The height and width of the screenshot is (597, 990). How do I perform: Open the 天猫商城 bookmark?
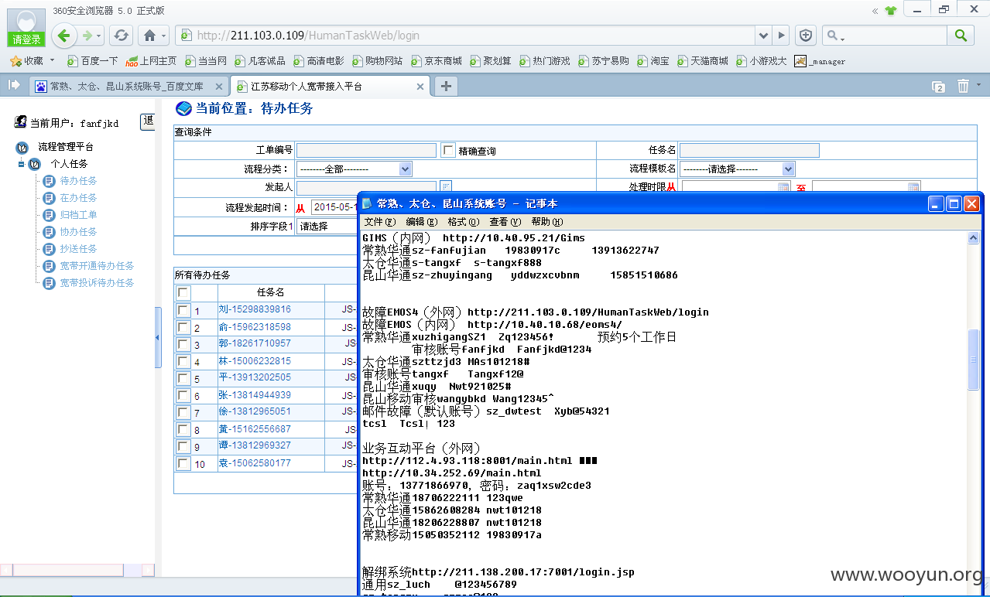pos(703,61)
